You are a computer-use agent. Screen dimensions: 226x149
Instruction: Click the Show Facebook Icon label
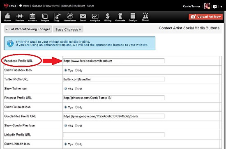pyautogui.click(x=18, y=70)
